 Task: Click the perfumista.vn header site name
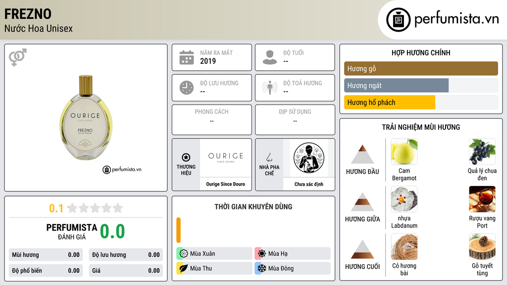pos(456,19)
